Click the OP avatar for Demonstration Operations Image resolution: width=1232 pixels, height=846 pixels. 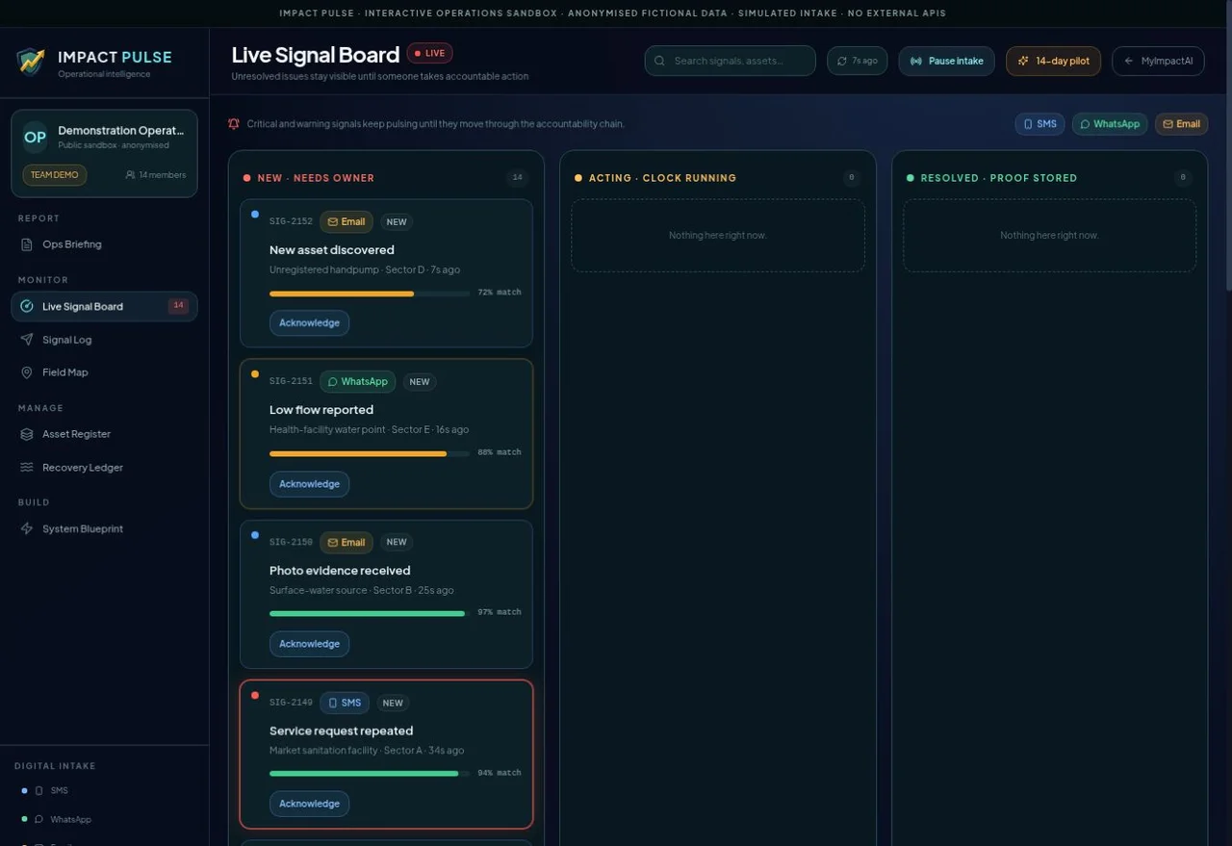tap(35, 137)
